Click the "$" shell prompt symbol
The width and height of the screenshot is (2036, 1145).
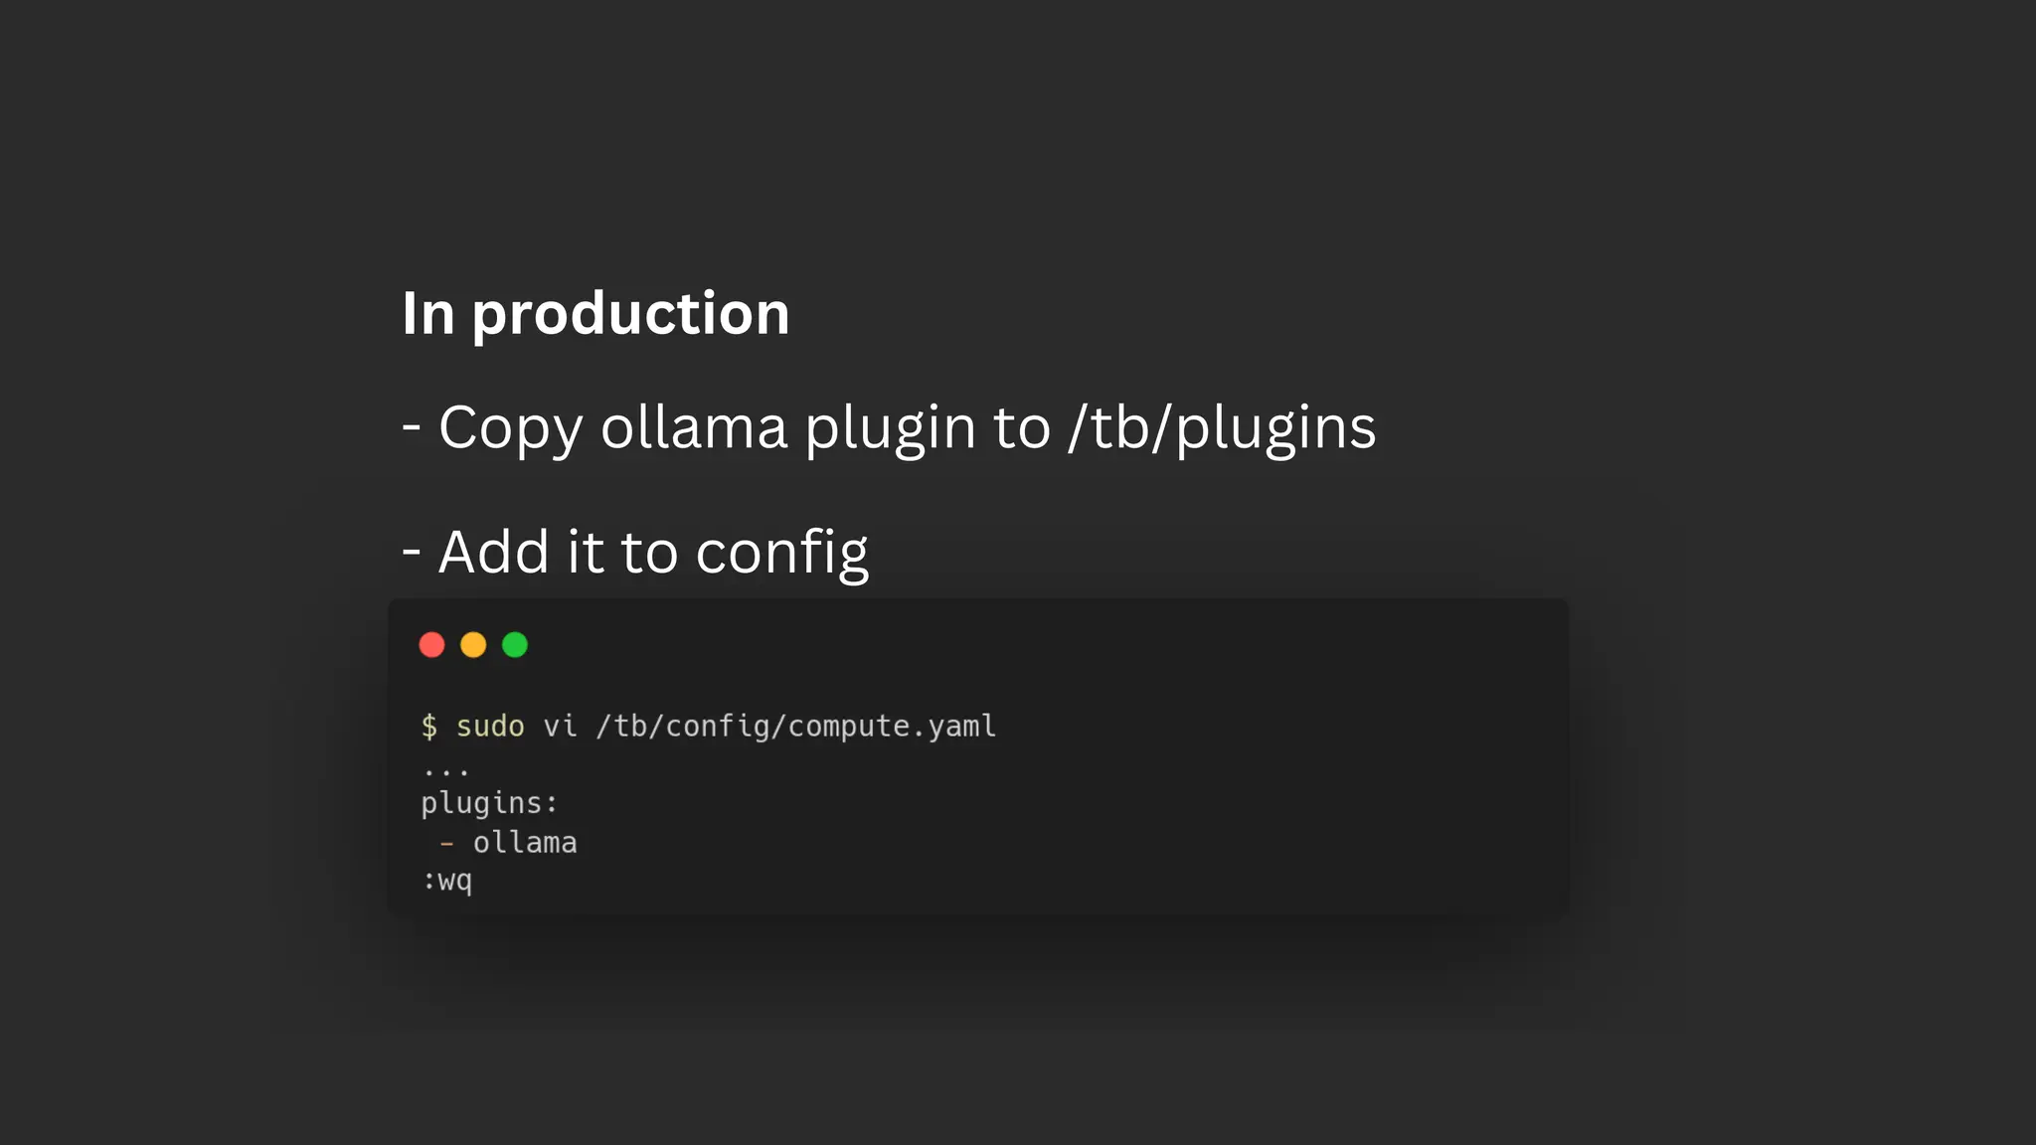pos(428,727)
